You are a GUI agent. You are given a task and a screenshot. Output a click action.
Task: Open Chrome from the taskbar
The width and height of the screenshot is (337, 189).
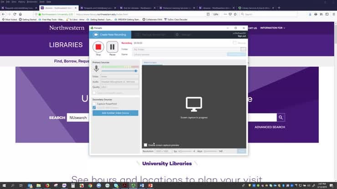pyautogui.click(x=90, y=185)
